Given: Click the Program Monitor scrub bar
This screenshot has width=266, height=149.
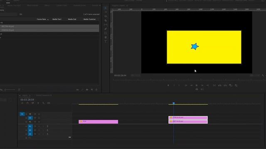Looking at the screenshot, I should tap(189, 80).
